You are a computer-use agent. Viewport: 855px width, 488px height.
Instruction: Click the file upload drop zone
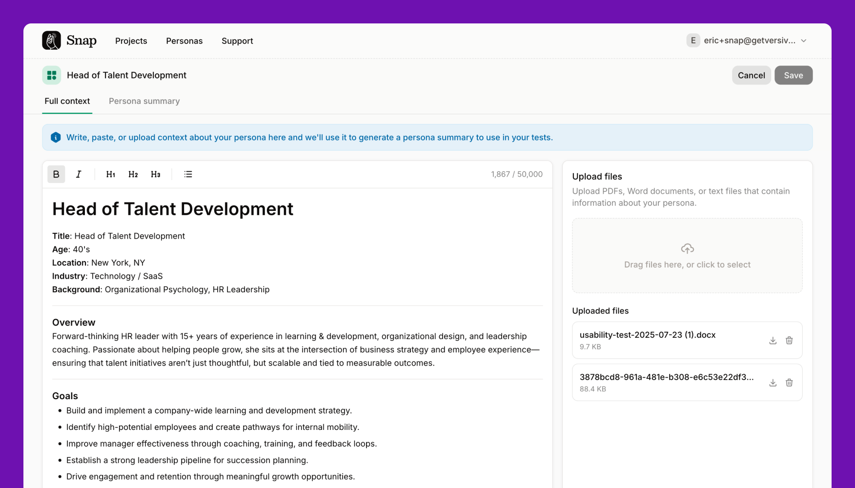click(687, 256)
